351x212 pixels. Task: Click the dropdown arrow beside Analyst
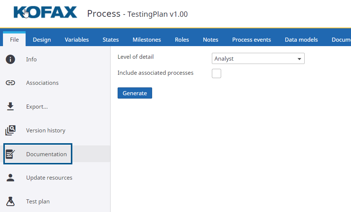(x=299, y=59)
